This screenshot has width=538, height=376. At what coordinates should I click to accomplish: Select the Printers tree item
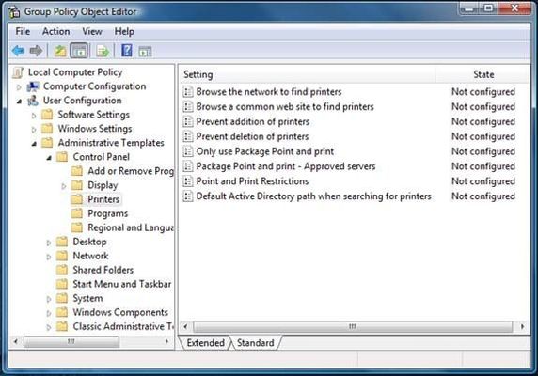103,199
